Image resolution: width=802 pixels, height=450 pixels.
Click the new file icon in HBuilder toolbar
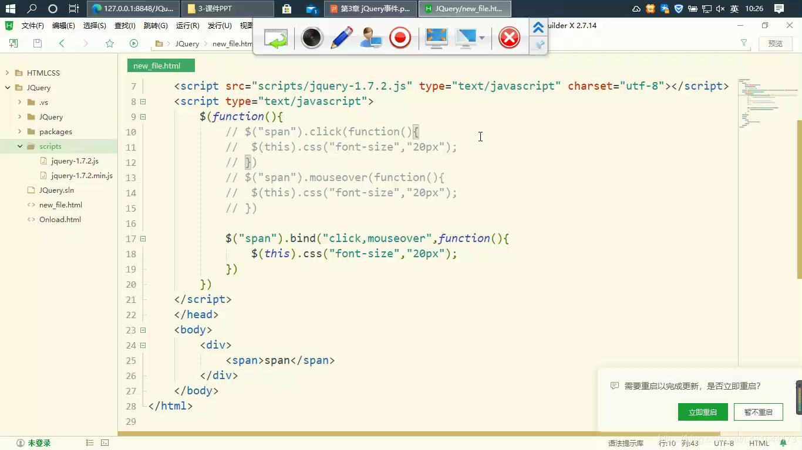tap(14, 43)
